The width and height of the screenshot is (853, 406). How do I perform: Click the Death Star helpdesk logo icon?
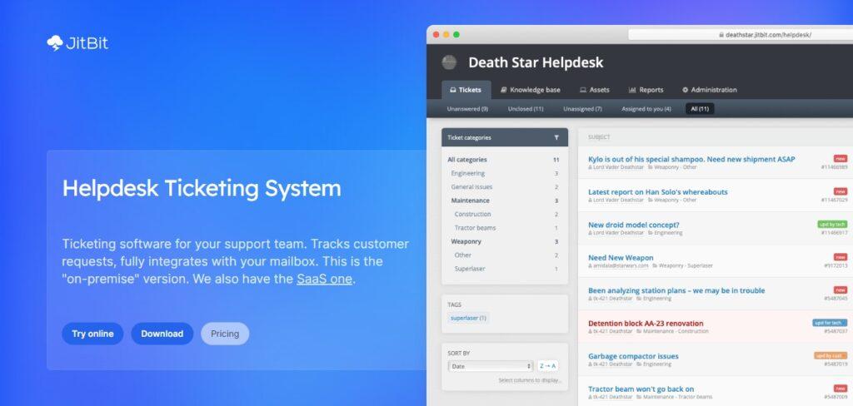tap(449, 62)
